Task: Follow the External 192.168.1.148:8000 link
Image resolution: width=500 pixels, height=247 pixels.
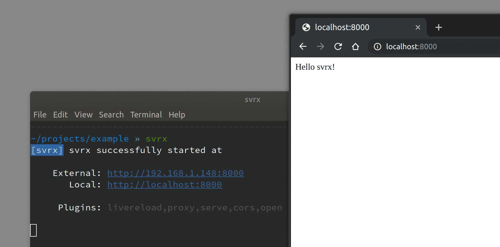Action: pyautogui.click(x=175, y=173)
